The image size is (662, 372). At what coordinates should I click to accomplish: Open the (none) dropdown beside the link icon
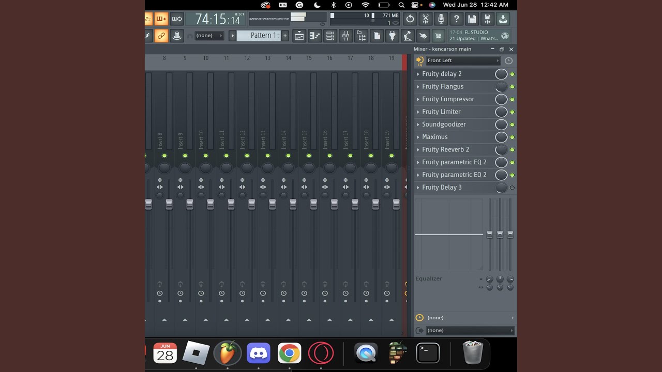(209, 36)
